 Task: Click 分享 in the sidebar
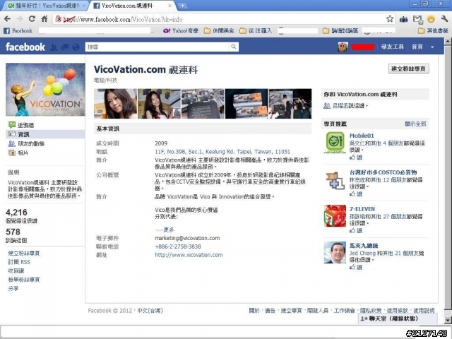(x=13, y=289)
